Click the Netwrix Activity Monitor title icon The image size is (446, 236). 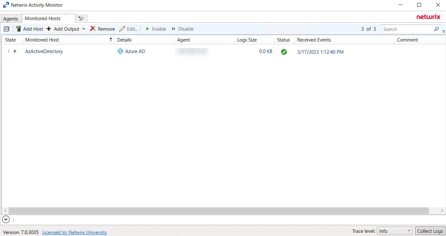coord(6,5)
